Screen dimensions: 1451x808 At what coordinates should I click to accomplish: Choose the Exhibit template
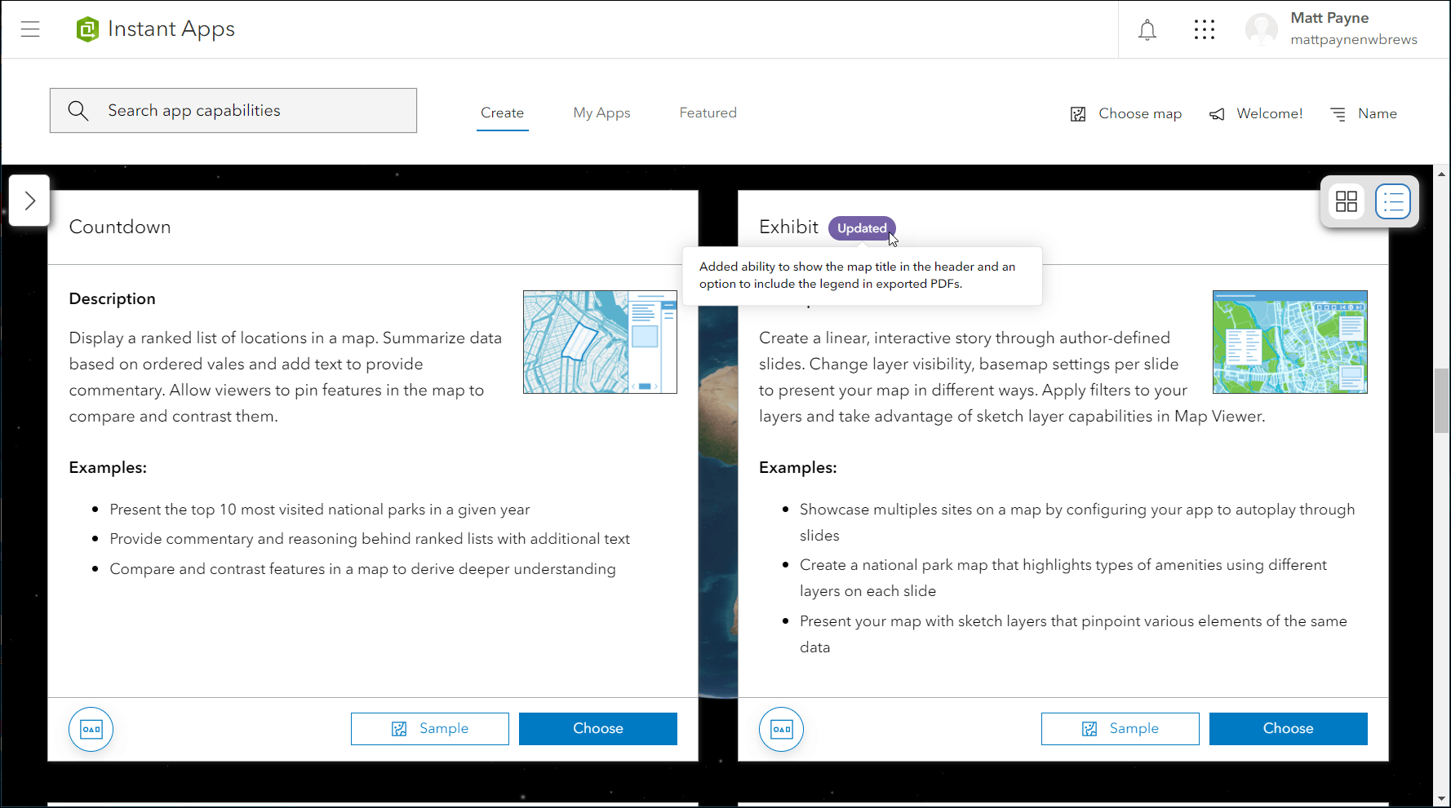pyautogui.click(x=1289, y=729)
